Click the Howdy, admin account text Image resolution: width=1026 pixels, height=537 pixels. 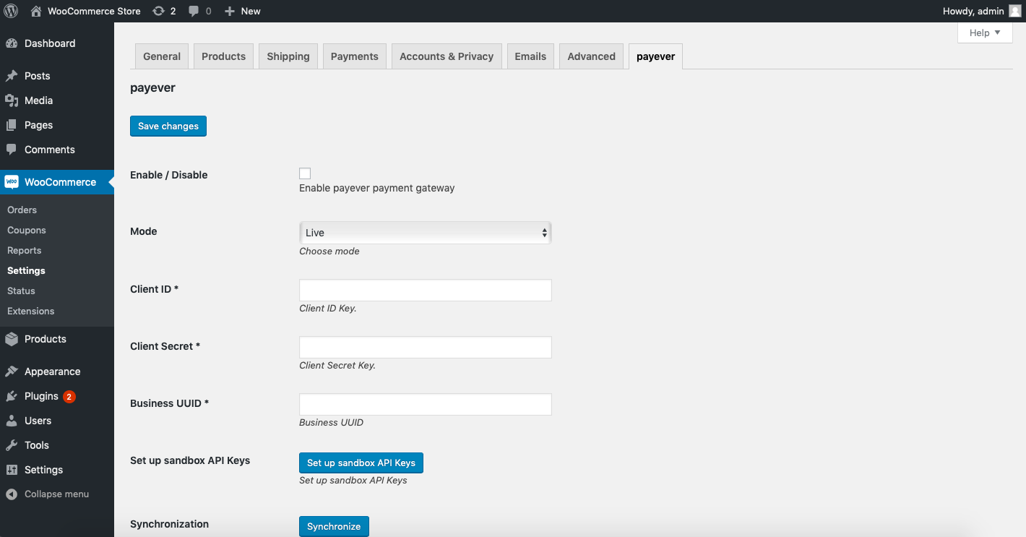click(973, 11)
